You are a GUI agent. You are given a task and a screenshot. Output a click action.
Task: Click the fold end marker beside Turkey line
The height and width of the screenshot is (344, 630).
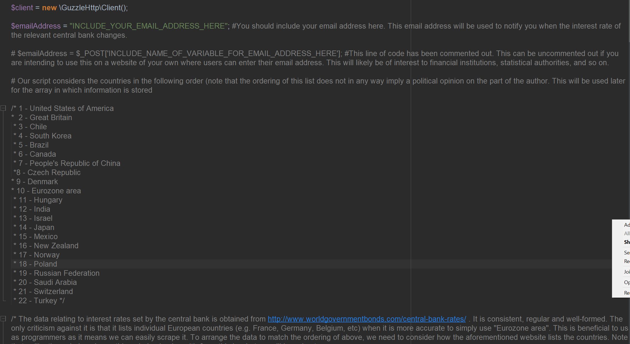point(4,300)
